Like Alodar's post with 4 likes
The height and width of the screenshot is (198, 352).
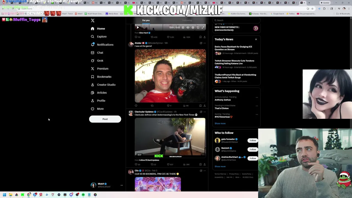[x=169, y=106]
